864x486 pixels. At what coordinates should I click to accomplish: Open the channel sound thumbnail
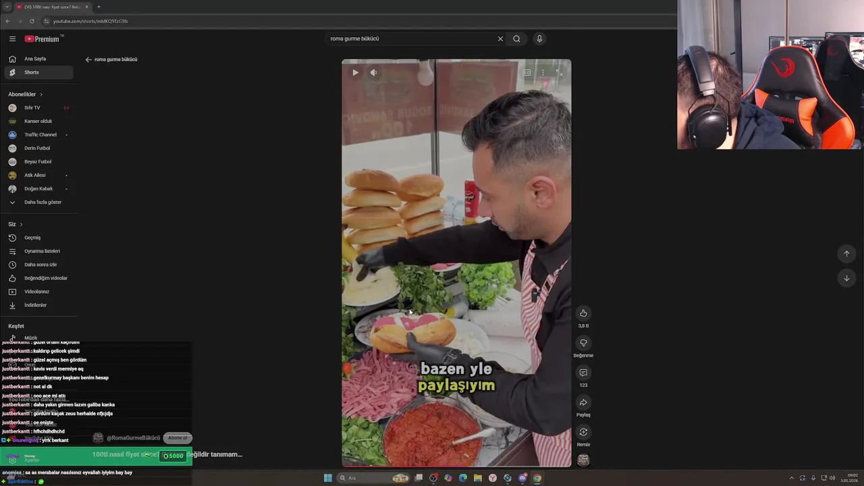[x=583, y=460]
